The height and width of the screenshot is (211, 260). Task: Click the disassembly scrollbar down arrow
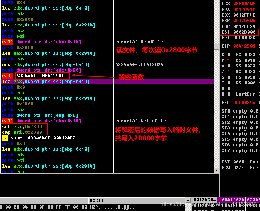(x=216, y=170)
